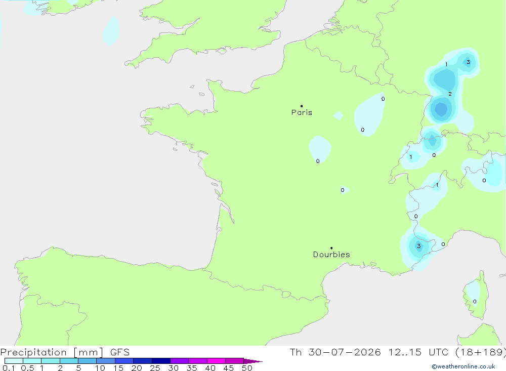Click the precipitation value 2 in Germany
Image resolution: width=506 pixels, height=371 pixels.
pos(450,94)
